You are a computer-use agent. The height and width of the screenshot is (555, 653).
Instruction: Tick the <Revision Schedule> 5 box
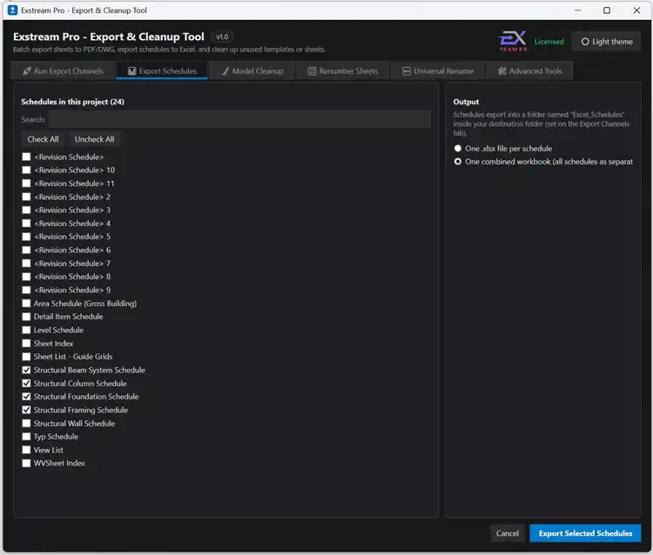pyautogui.click(x=26, y=237)
